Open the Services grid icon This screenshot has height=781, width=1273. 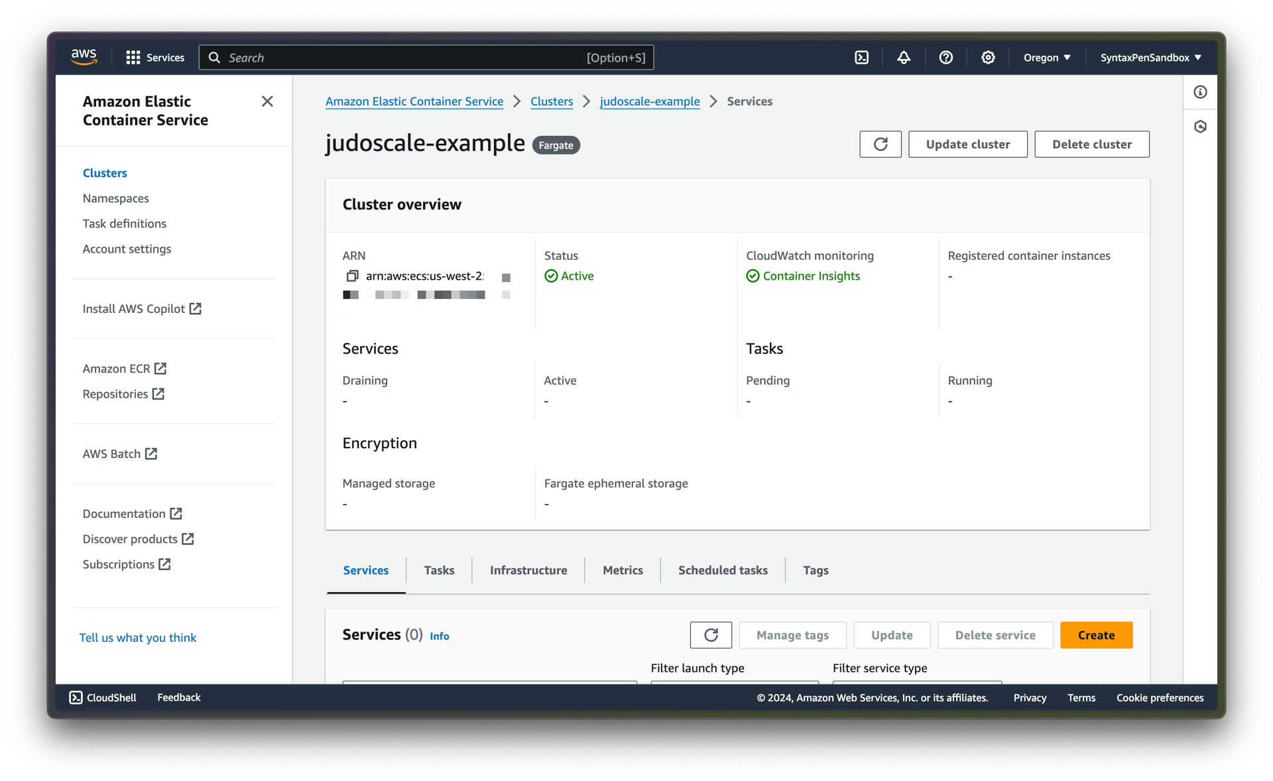(133, 58)
